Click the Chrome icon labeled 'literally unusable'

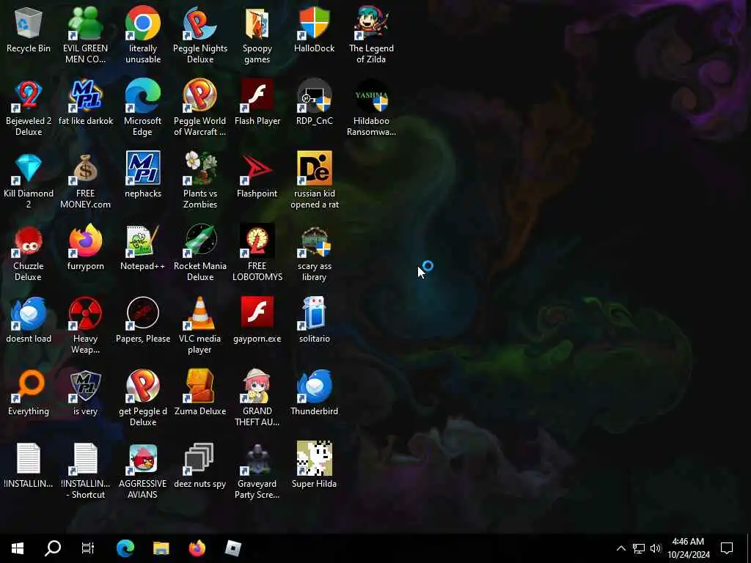coord(143,35)
